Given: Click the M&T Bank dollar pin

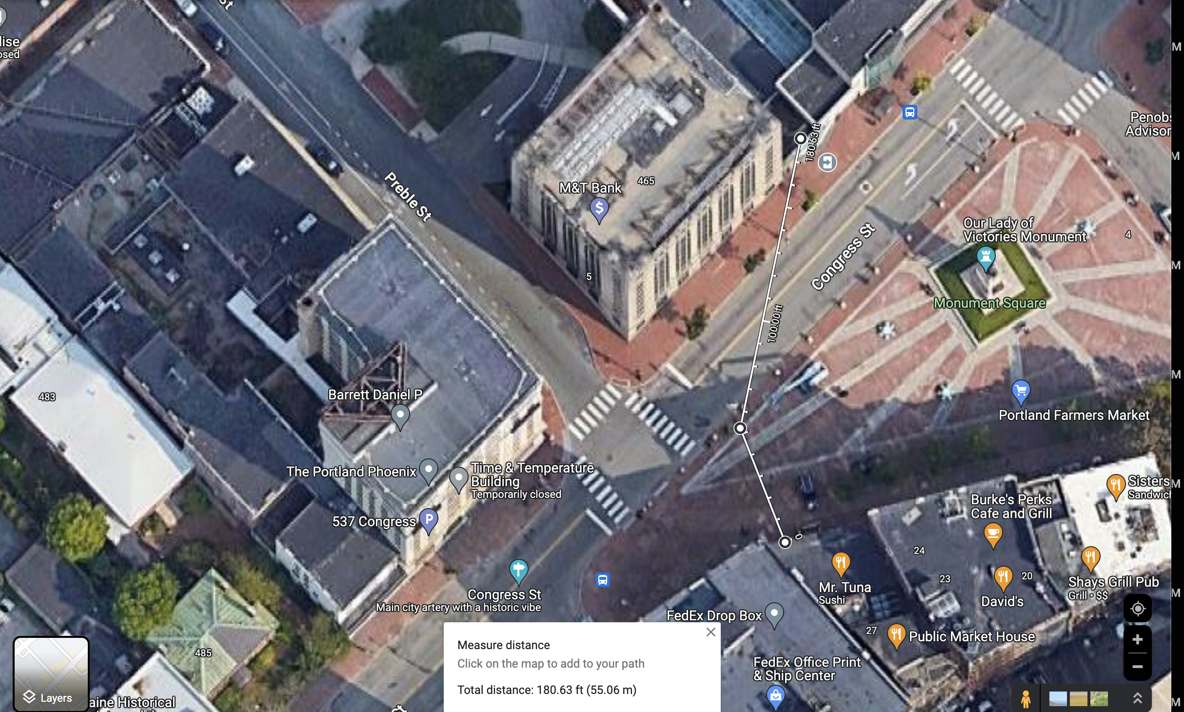Looking at the screenshot, I should click(x=599, y=209).
